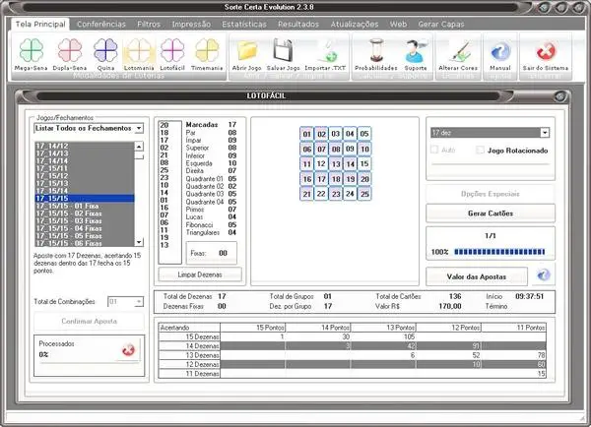The image size is (591, 427).
Task: Click the help icon beside Valor das Apostas
Action: point(543,275)
